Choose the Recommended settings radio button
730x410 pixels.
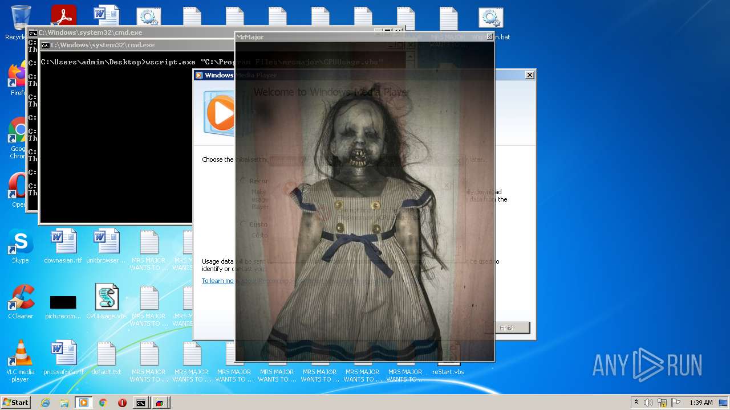point(243,181)
